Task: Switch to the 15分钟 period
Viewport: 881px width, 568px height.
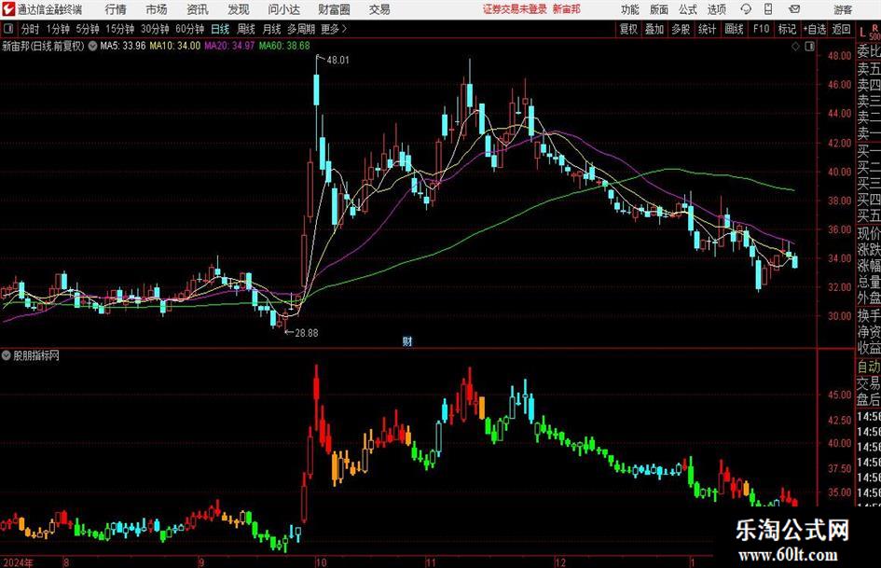Action: tap(119, 29)
